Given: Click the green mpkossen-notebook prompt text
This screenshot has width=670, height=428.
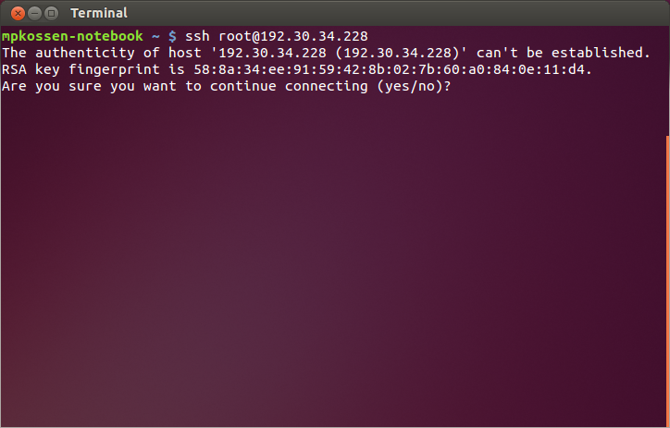Looking at the screenshot, I should tap(72, 36).
